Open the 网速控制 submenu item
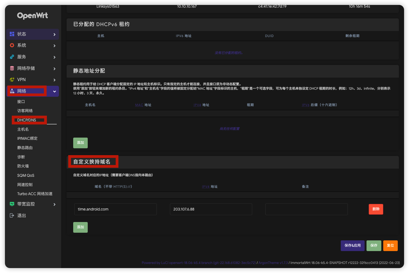409x273 pixels. pyautogui.click(x=25, y=185)
